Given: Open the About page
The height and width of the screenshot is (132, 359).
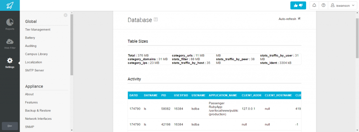Looking at the screenshot, I should click(x=29, y=94).
